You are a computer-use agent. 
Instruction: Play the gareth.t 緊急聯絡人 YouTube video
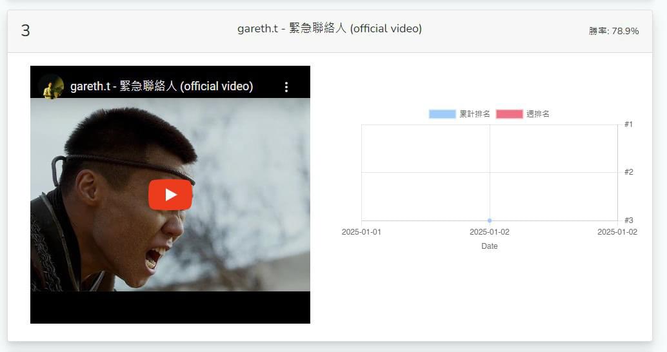click(x=170, y=195)
